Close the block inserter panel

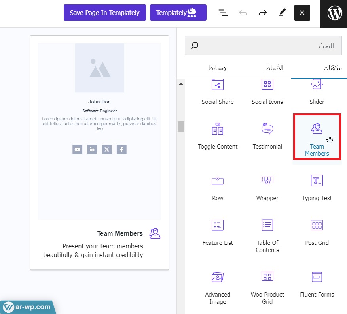(x=302, y=13)
